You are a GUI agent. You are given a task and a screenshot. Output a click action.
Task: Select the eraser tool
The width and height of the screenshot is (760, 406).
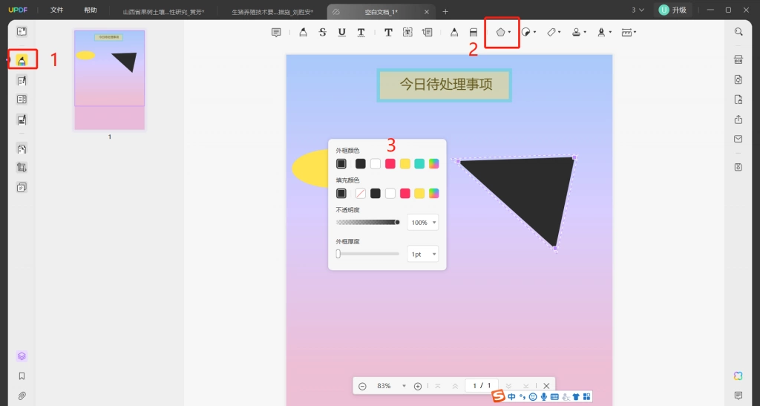(474, 33)
